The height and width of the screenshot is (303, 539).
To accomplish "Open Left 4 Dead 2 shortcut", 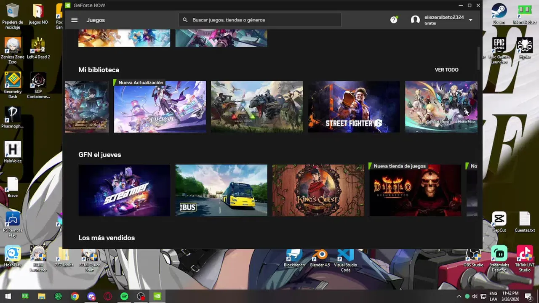I will click(38, 48).
